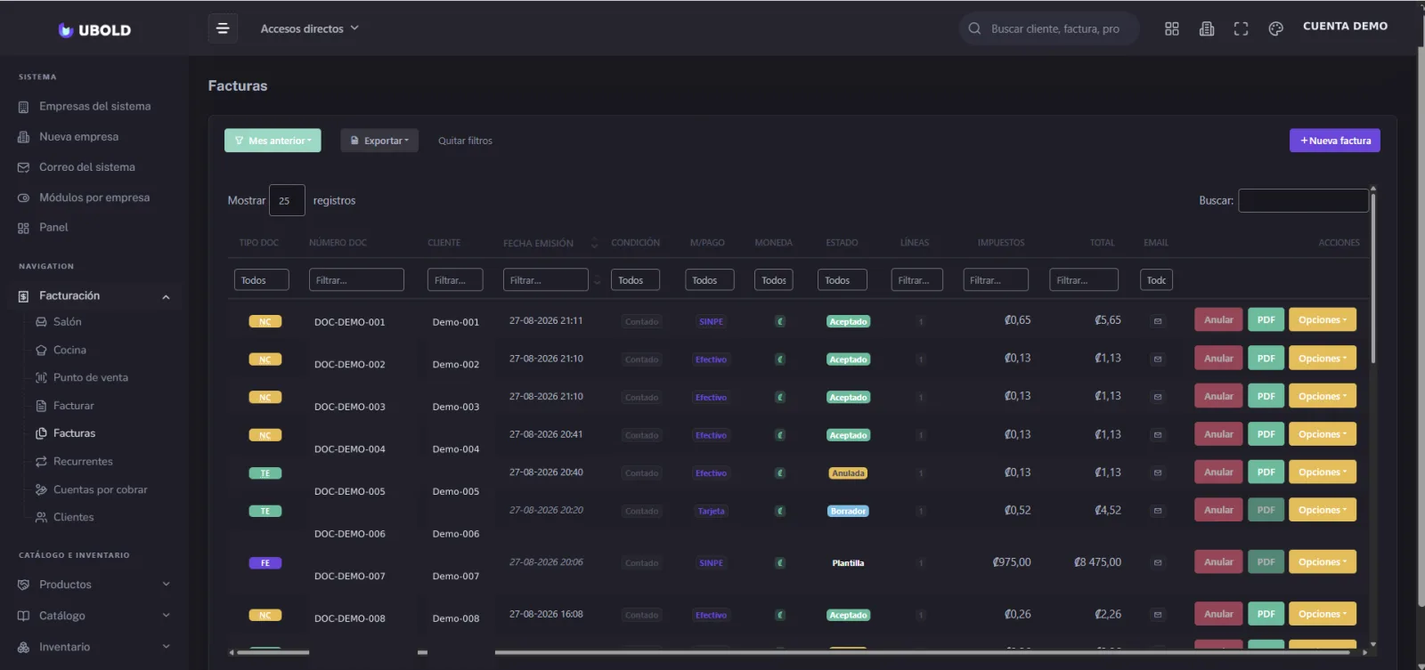Click the Nueva factura button
Viewport: 1425px width, 670px height.
pyautogui.click(x=1335, y=141)
